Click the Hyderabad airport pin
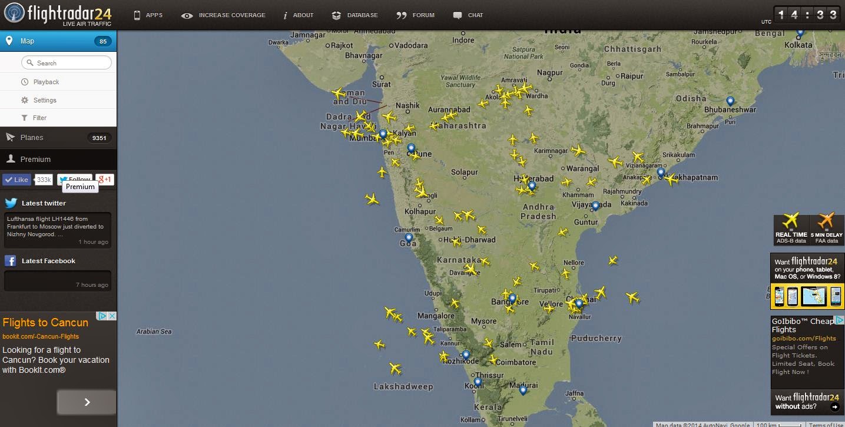845x427 pixels. pyautogui.click(x=532, y=187)
